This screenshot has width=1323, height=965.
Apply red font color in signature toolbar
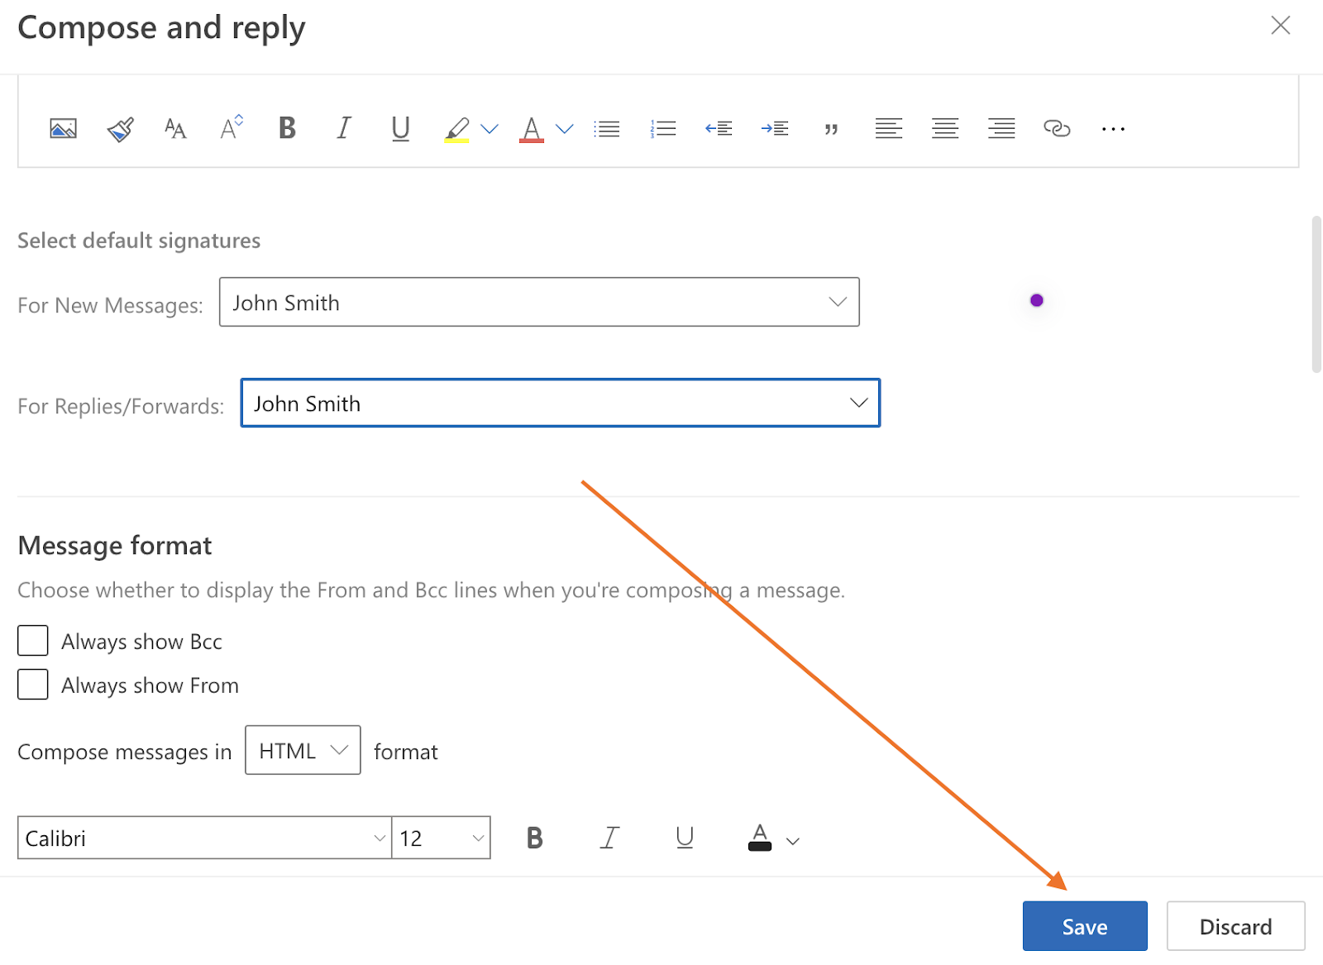pyautogui.click(x=532, y=130)
